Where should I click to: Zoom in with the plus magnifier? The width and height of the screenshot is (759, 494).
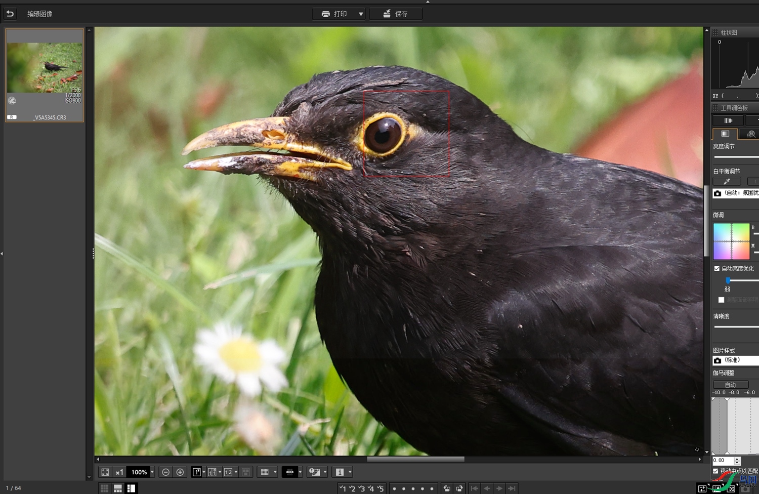[180, 472]
